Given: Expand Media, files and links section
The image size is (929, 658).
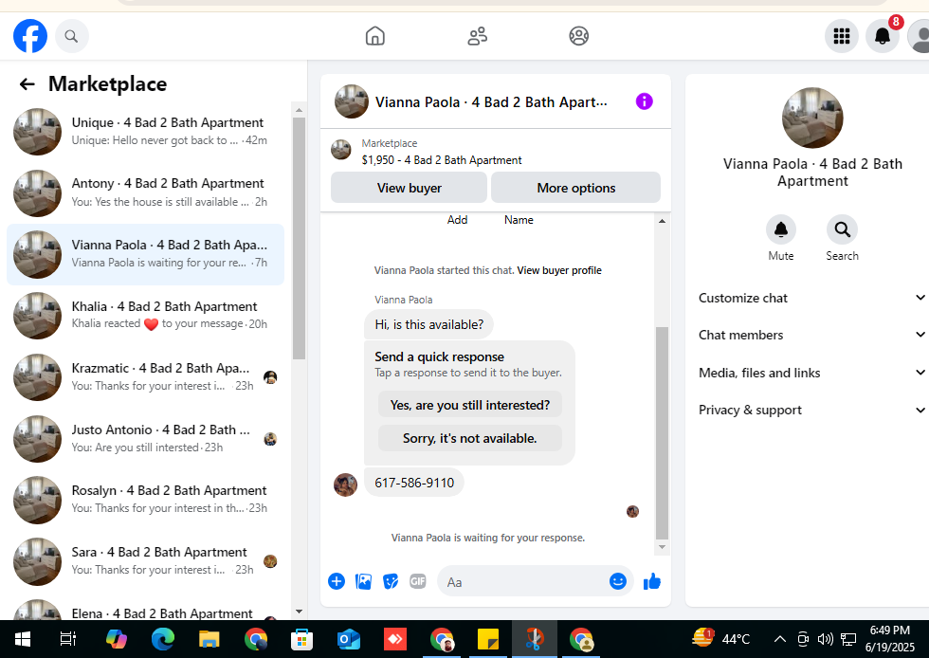Looking at the screenshot, I should click(x=811, y=373).
